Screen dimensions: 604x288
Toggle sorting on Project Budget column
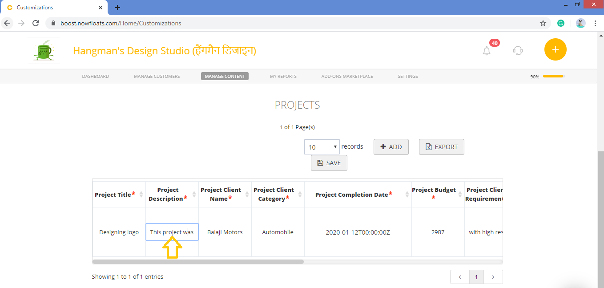(x=461, y=194)
